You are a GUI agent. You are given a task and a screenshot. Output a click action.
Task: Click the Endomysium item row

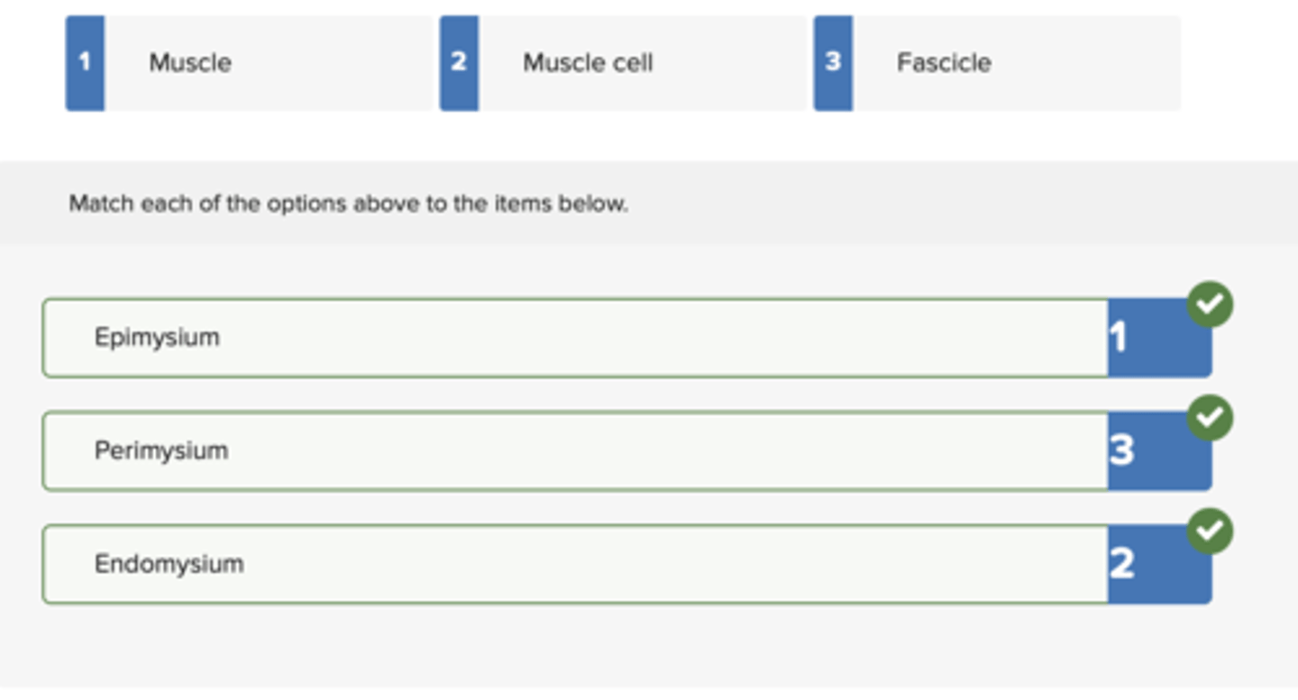pyautogui.click(x=626, y=565)
